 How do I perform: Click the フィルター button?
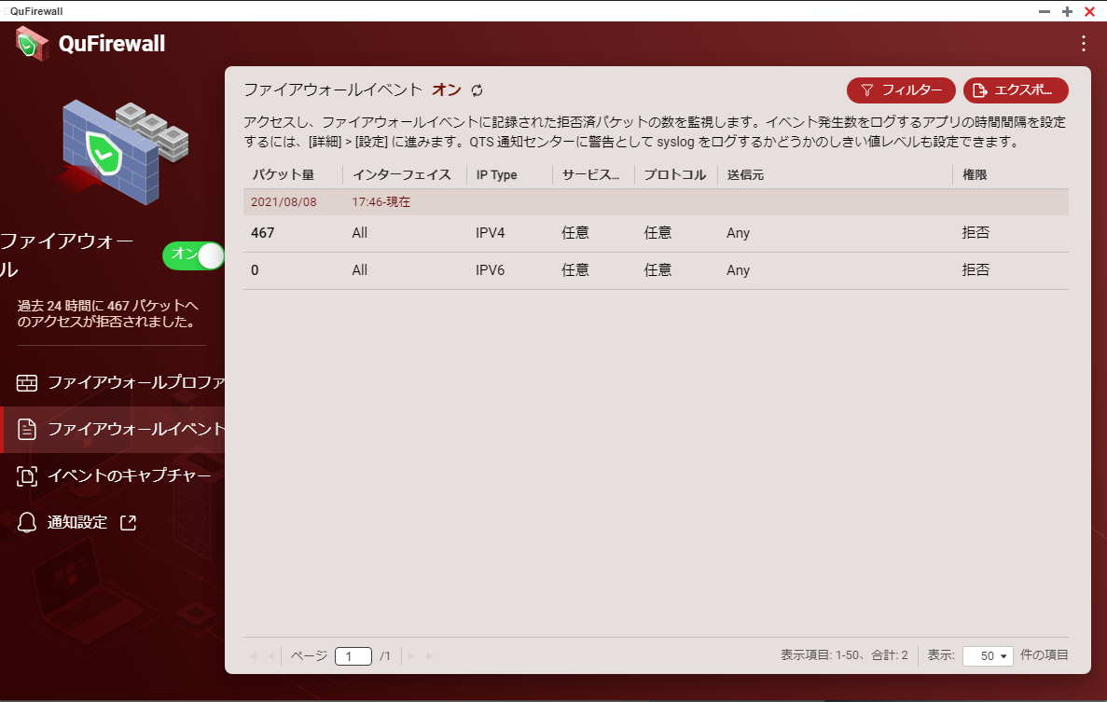click(x=901, y=90)
